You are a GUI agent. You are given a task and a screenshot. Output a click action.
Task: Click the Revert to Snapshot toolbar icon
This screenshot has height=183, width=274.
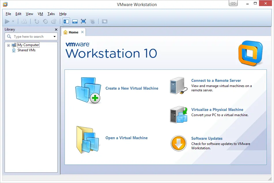45,22
